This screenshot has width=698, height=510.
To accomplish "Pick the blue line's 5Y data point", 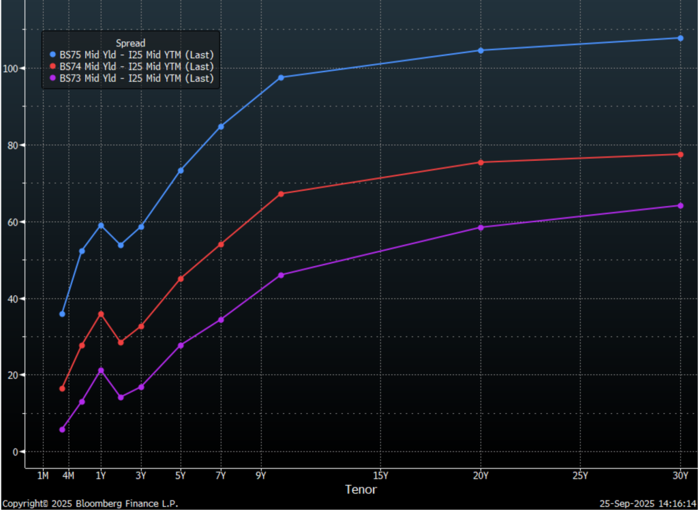I will coord(181,170).
